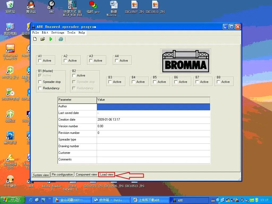Enable the B4 Active checkbox
Screen dimensions: 272x204
click(133, 82)
